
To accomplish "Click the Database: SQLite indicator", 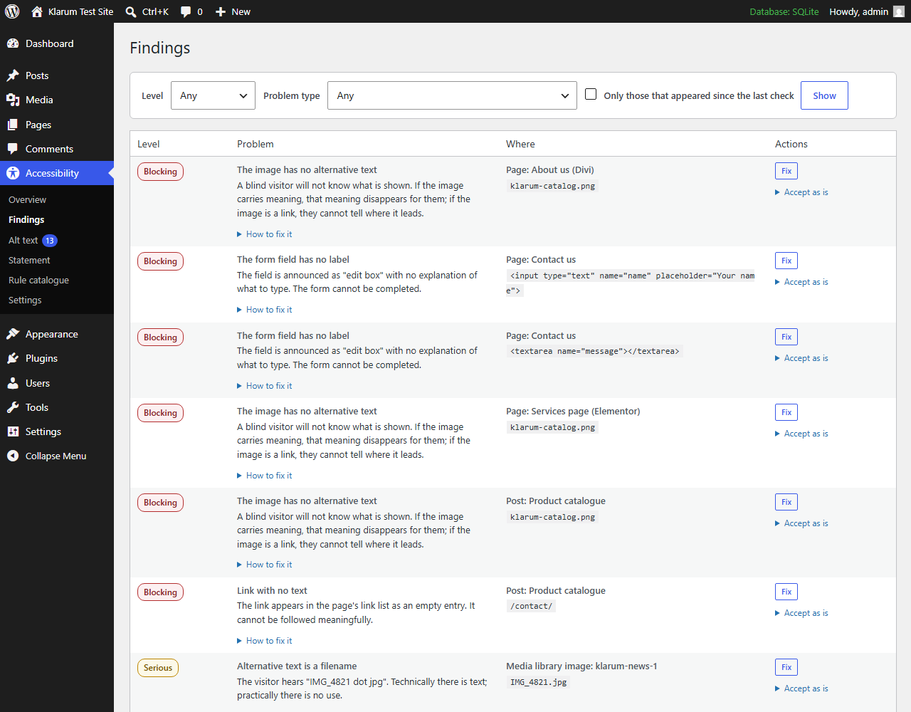I will (784, 11).
